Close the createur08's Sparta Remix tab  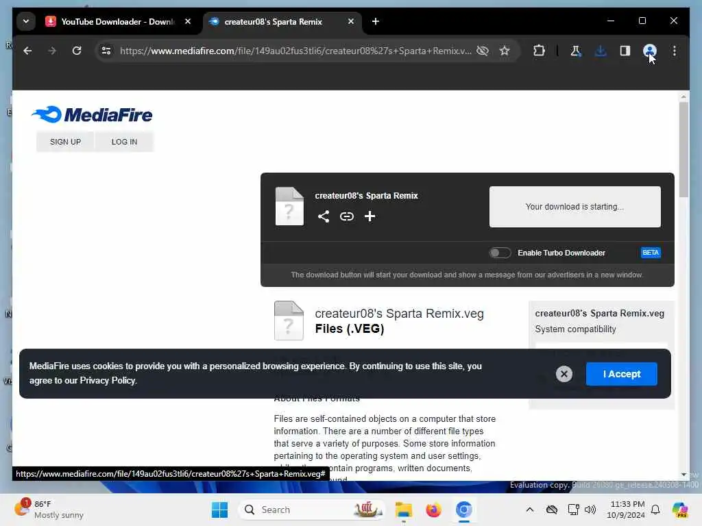351,21
